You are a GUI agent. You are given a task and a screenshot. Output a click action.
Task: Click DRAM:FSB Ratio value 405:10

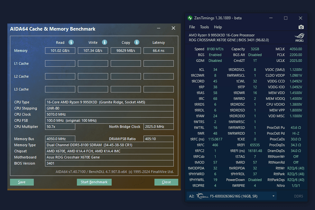(x=159, y=139)
